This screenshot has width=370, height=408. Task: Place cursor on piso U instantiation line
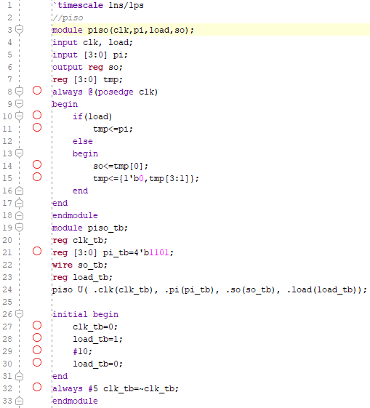(x=209, y=289)
